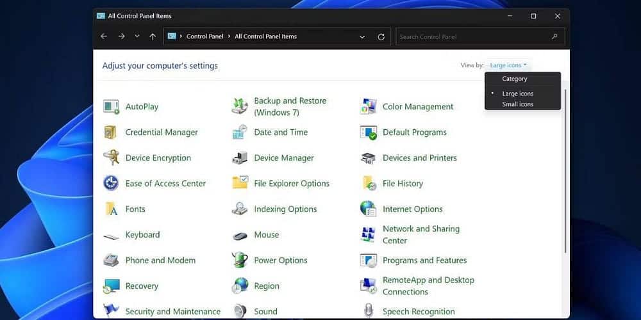Click the search magnifier icon
This screenshot has width=641, height=320.
tap(554, 36)
